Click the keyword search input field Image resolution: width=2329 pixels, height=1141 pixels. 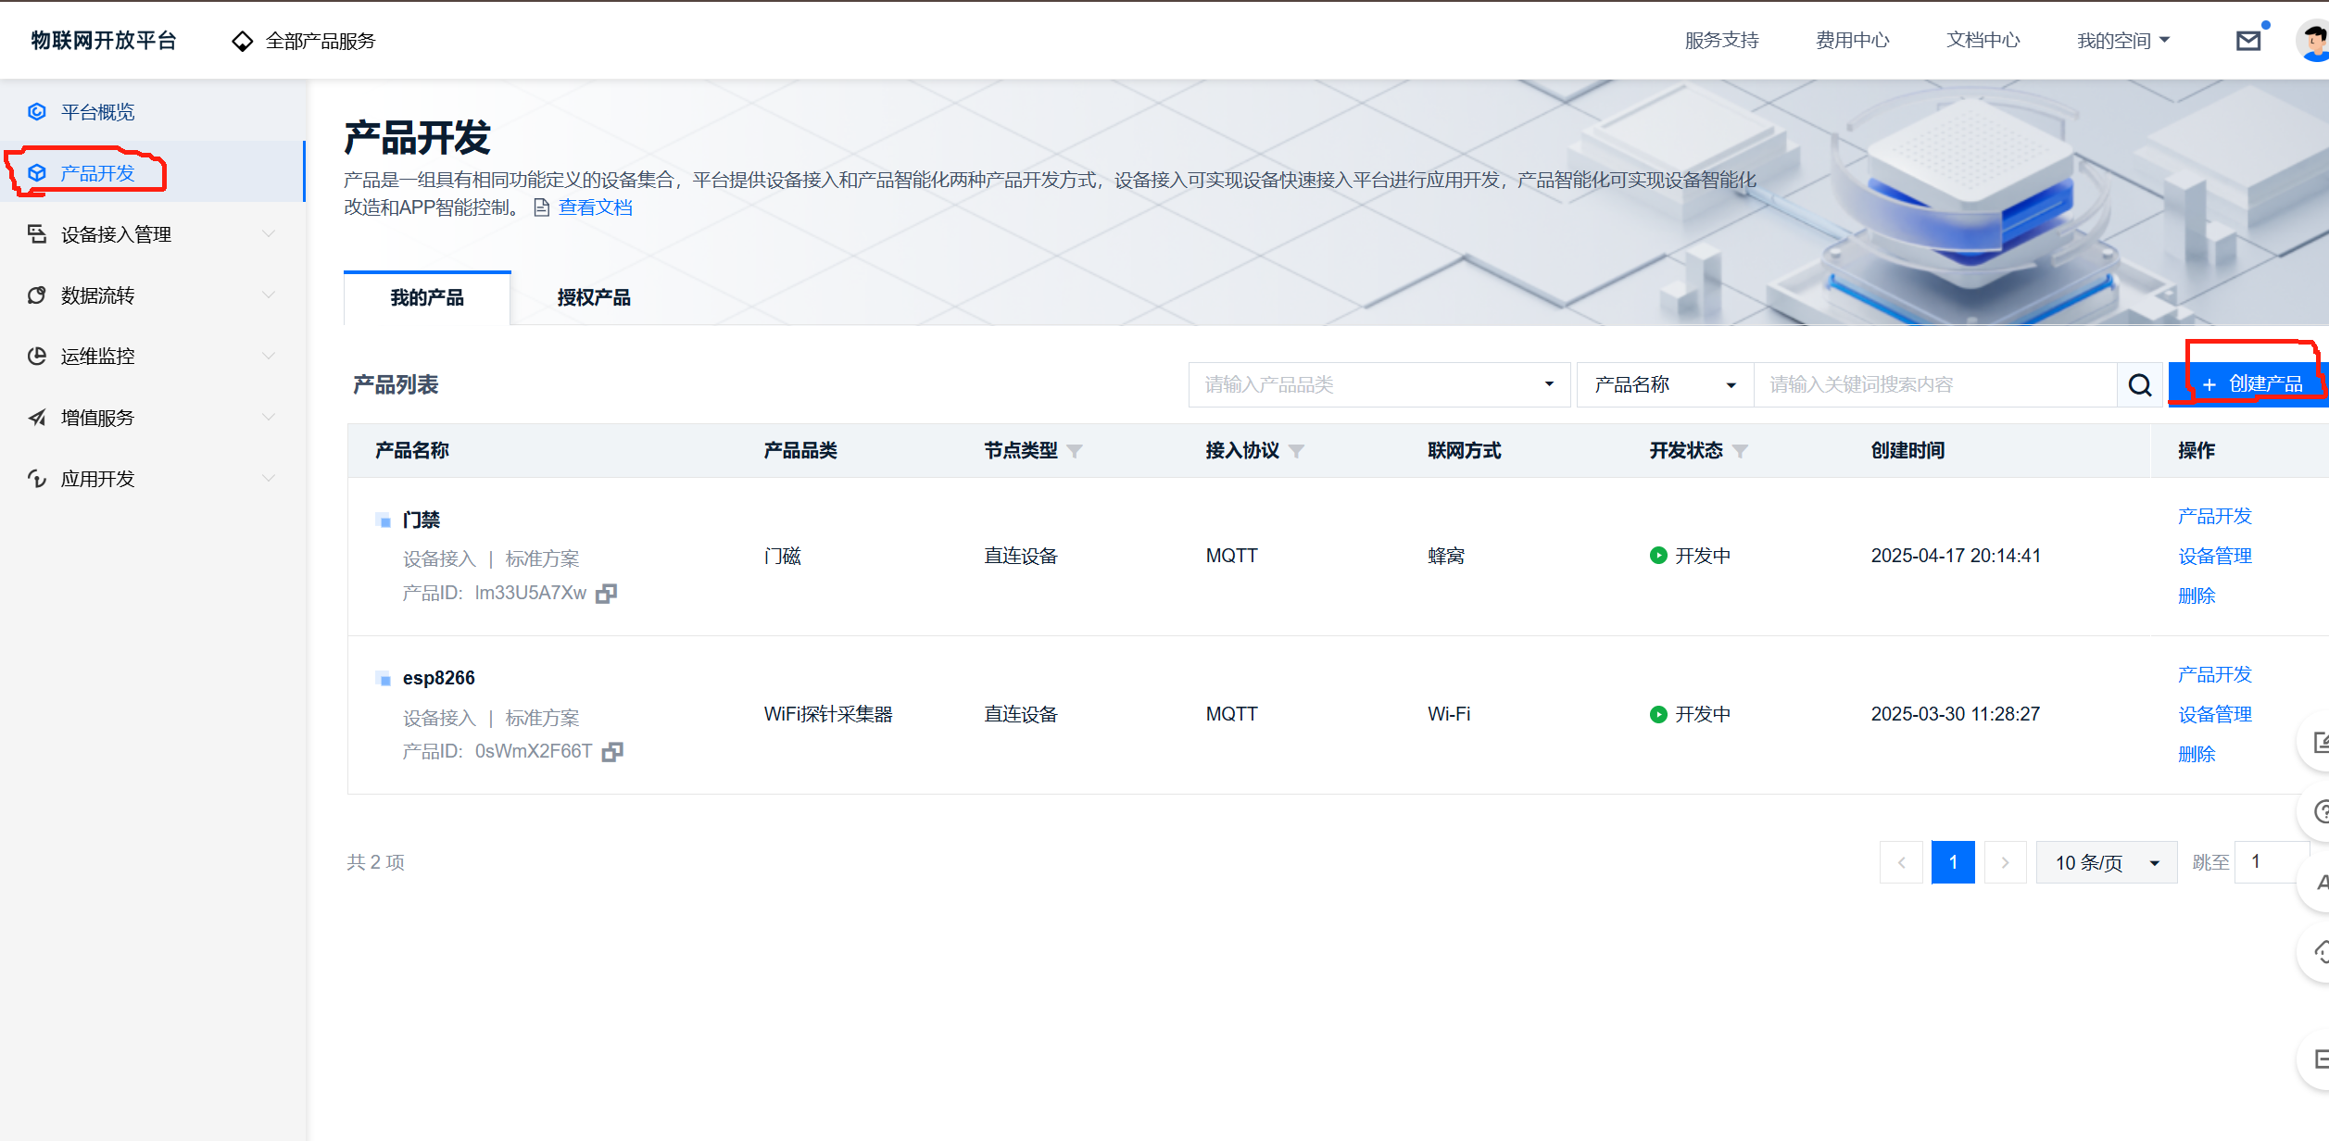pyautogui.click(x=1934, y=384)
